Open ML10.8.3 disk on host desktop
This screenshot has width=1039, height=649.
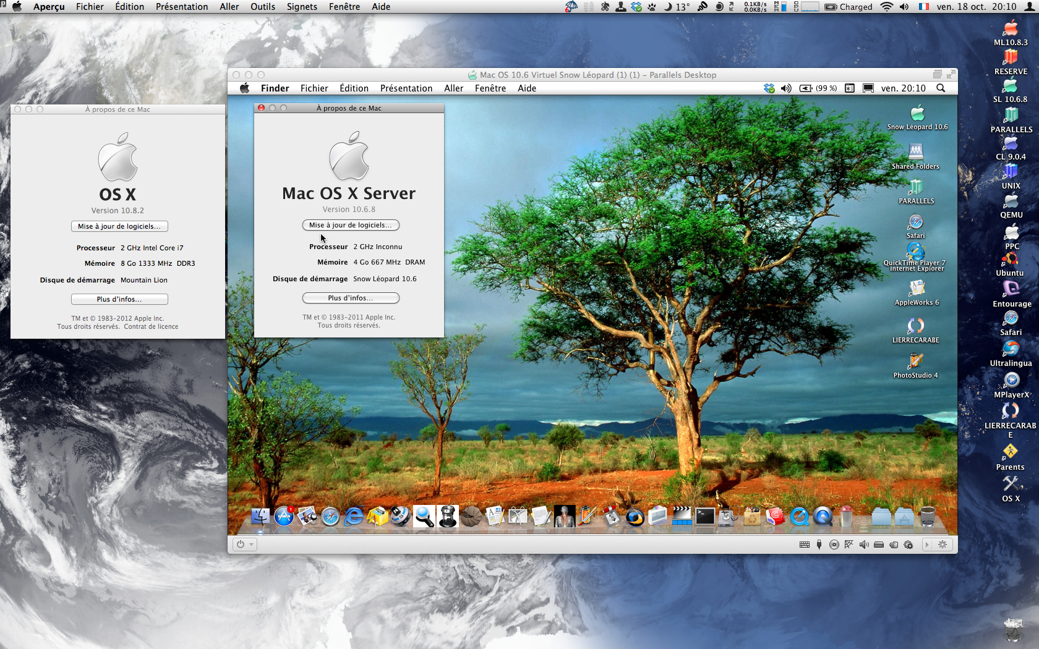[1011, 33]
